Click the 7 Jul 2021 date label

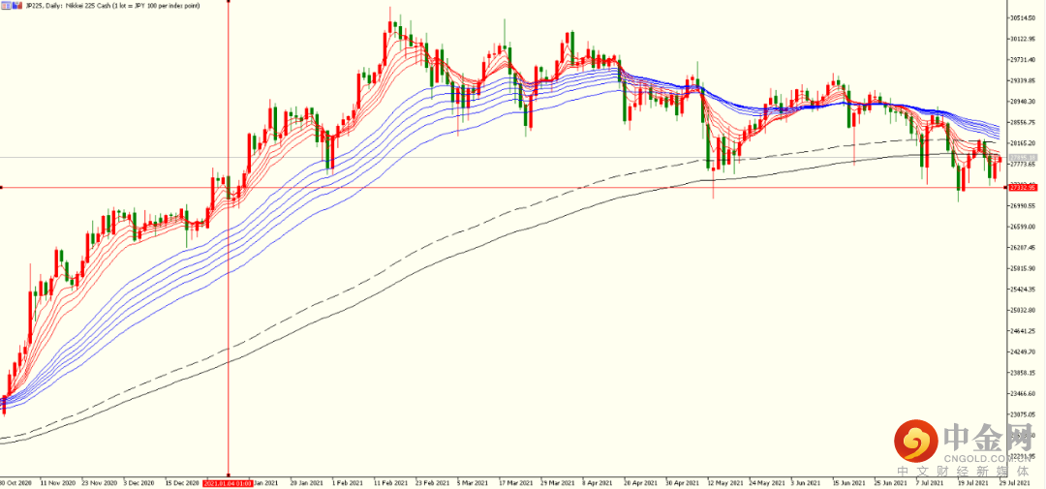click(x=931, y=482)
